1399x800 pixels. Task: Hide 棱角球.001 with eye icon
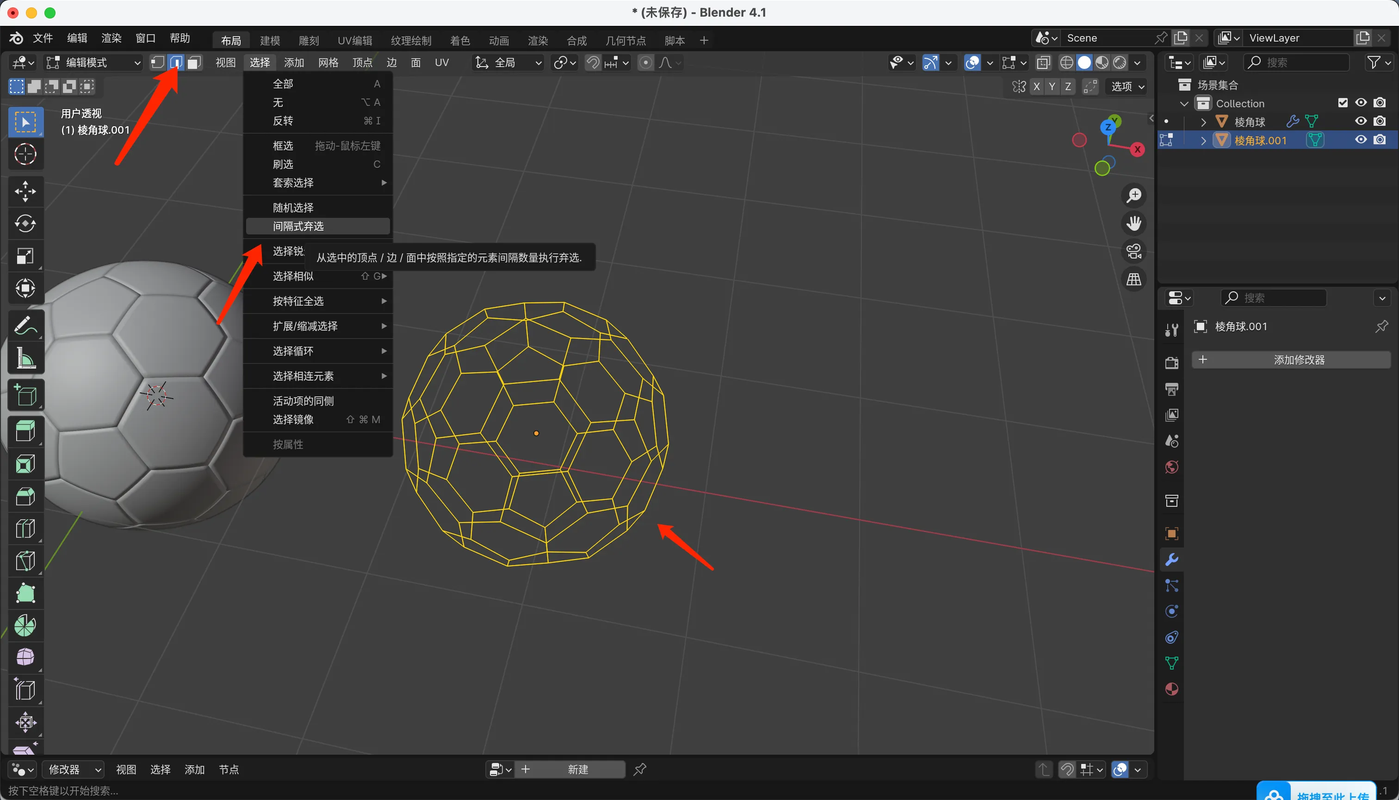coord(1361,140)
